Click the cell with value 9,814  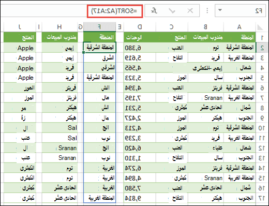click(140, 198)
